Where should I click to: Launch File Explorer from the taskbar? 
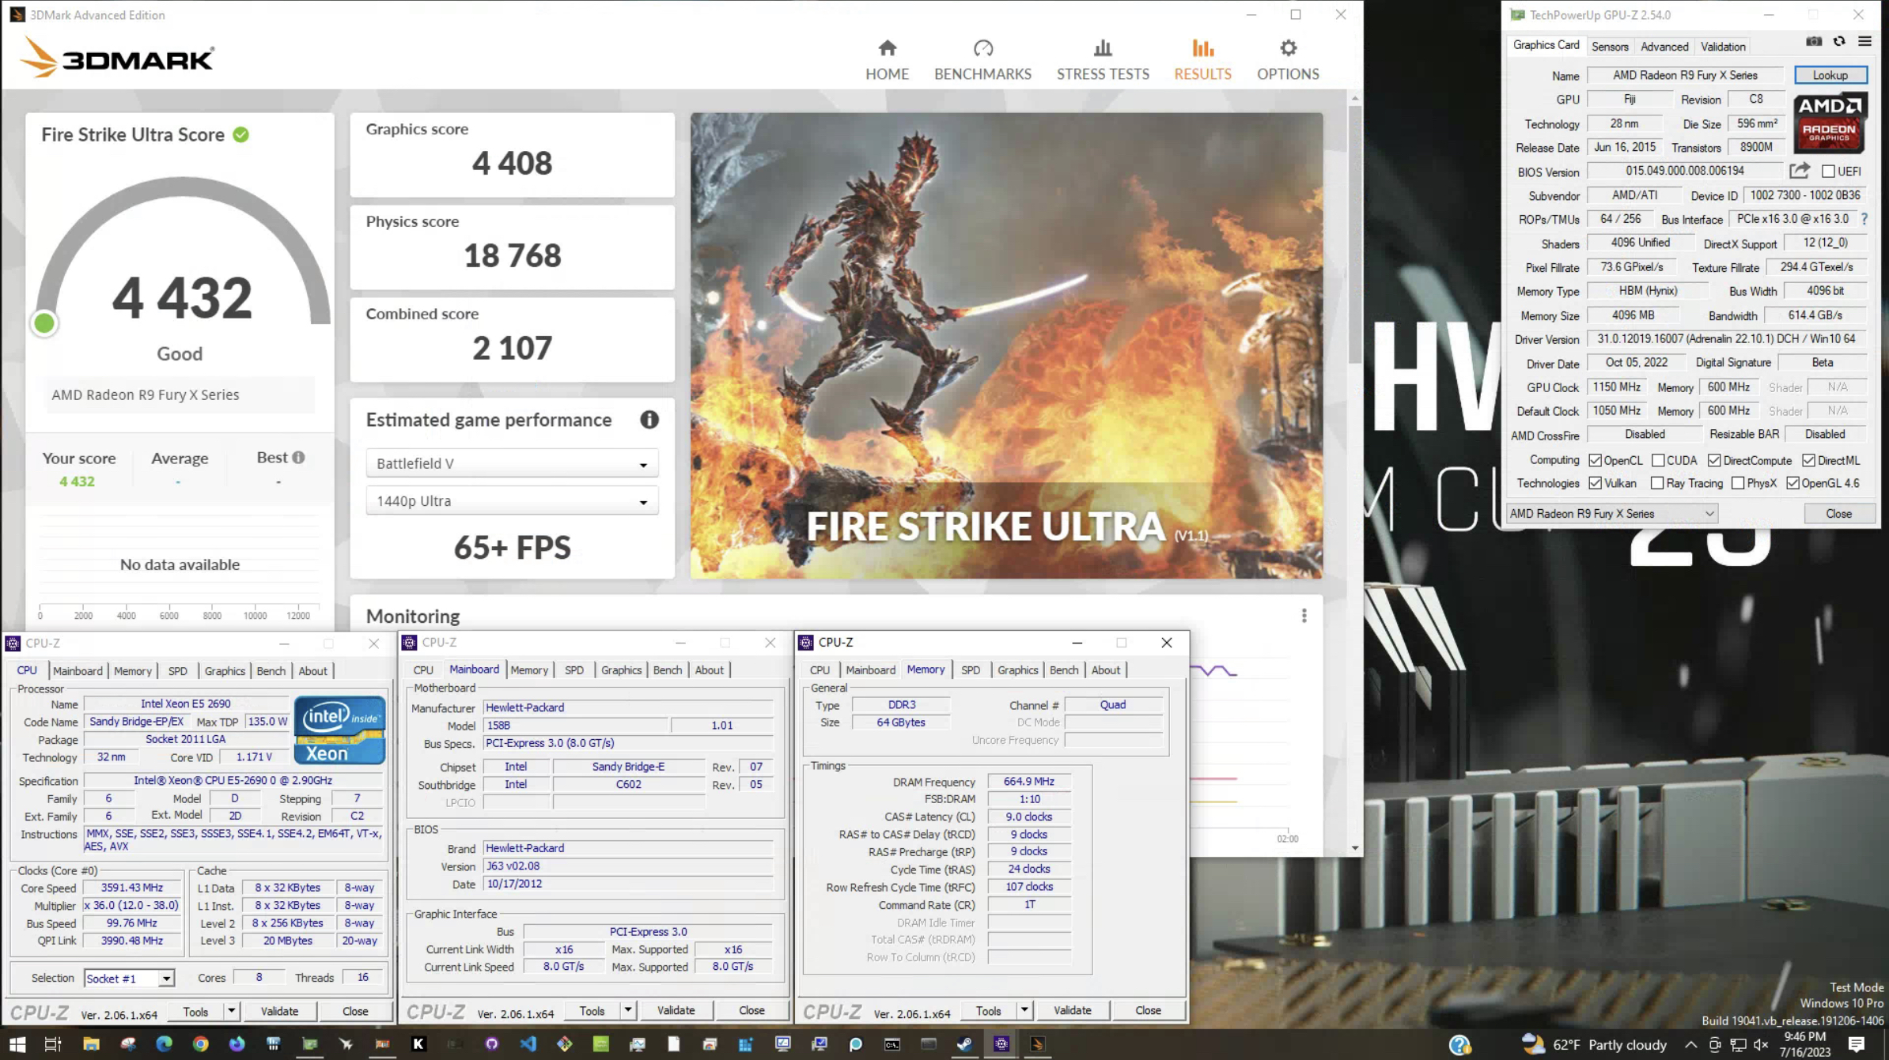(x=91, y=1044)
